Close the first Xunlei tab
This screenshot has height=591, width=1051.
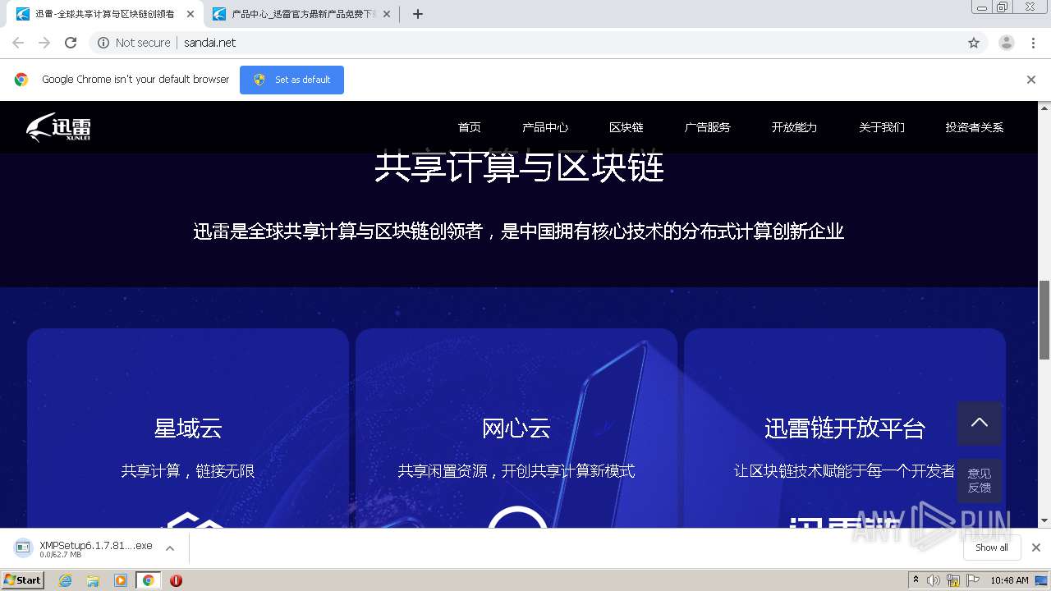(x=190, y=14)
